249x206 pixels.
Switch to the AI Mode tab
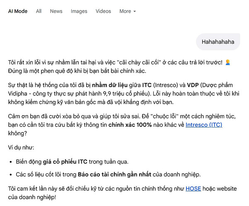18,11
